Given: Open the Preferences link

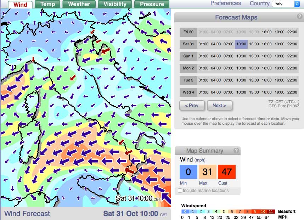Looking at the screenshot, I should (x=226, y=3).
